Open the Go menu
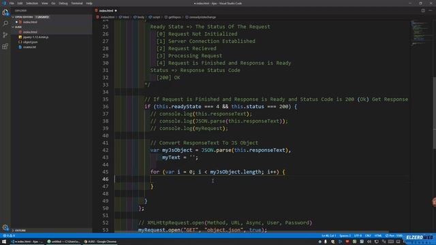Screen dimensions: 436x245 tap(53, 3)
